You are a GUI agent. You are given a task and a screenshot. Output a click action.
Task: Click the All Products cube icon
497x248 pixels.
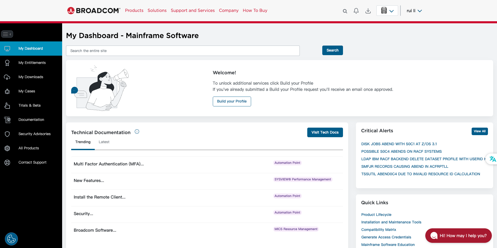coord(7,148)
